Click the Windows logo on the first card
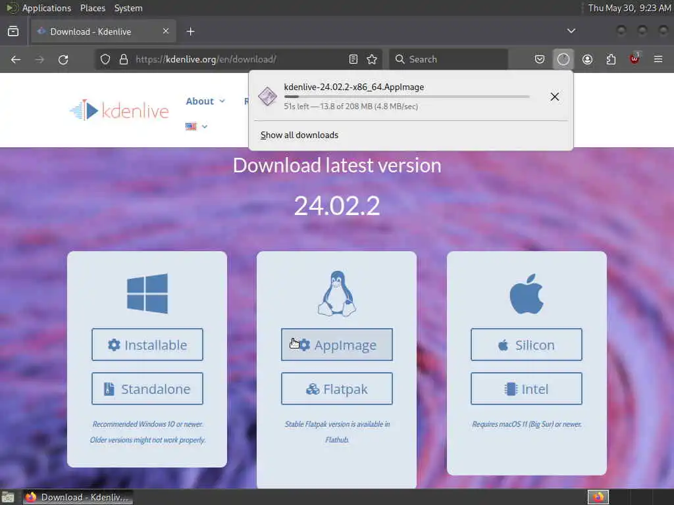The image size is (674, 505). point(147,293)
